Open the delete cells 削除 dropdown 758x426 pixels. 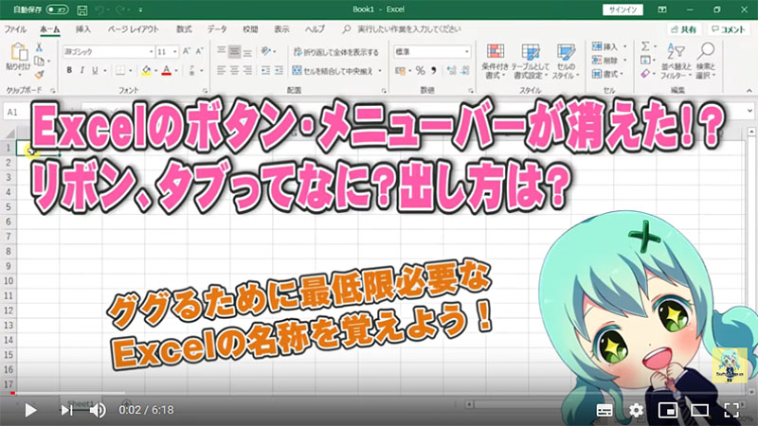609,61
